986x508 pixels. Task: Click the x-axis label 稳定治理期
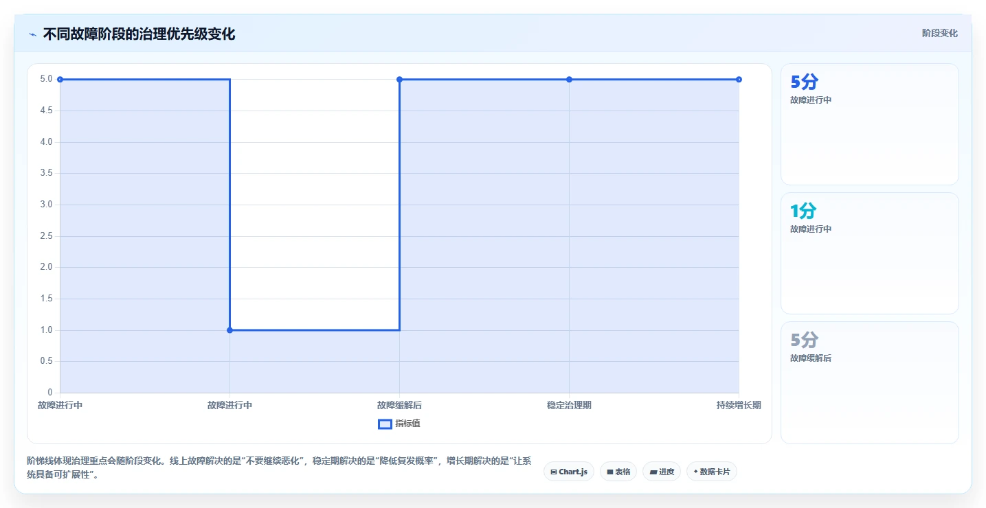point(569,406)
